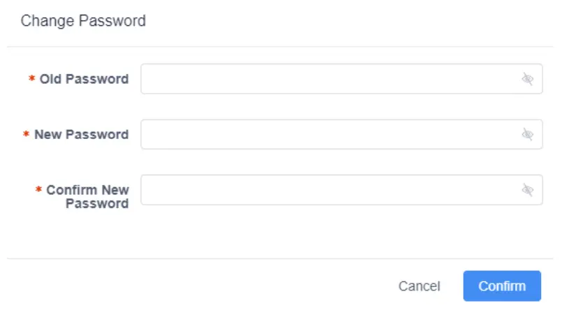Image resolution: width=569 pixels, height=317 pixels.
Task: Select the Confirm New Password field
Action: pos(328,190)
